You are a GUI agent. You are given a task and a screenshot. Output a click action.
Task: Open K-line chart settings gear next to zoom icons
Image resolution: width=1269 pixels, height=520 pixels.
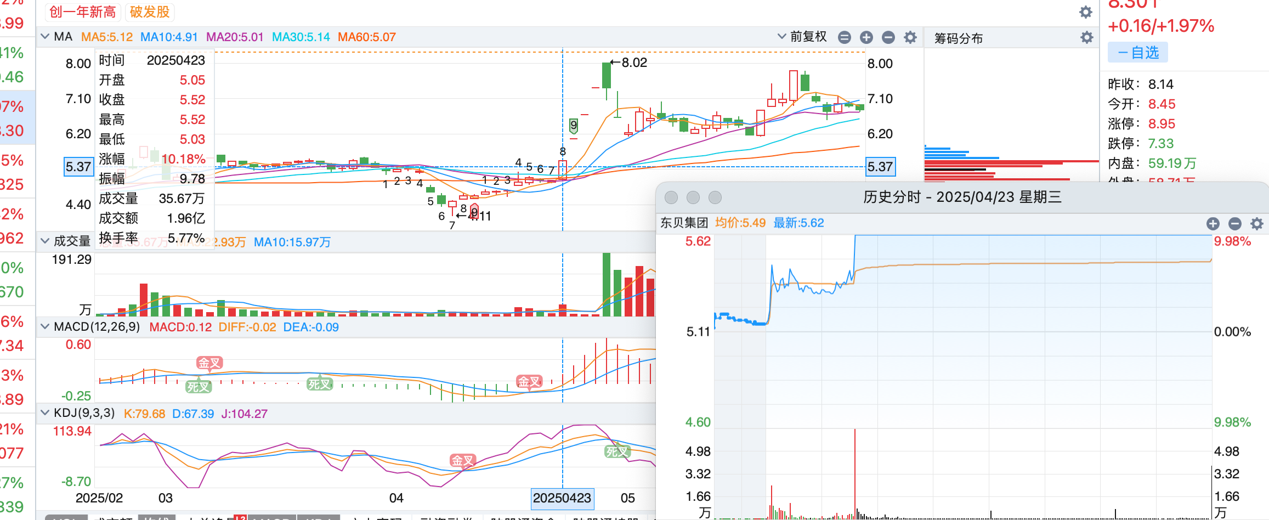click(910, 37)
